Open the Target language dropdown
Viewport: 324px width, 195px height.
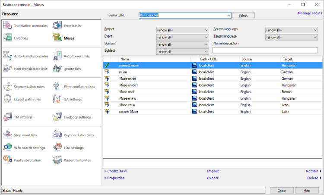(x=291, y=38)
